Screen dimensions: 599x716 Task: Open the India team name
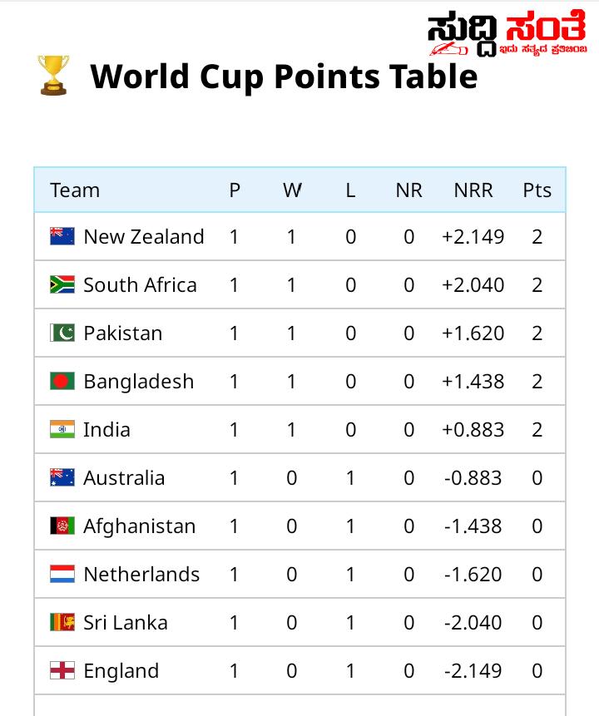coord(107,430)
